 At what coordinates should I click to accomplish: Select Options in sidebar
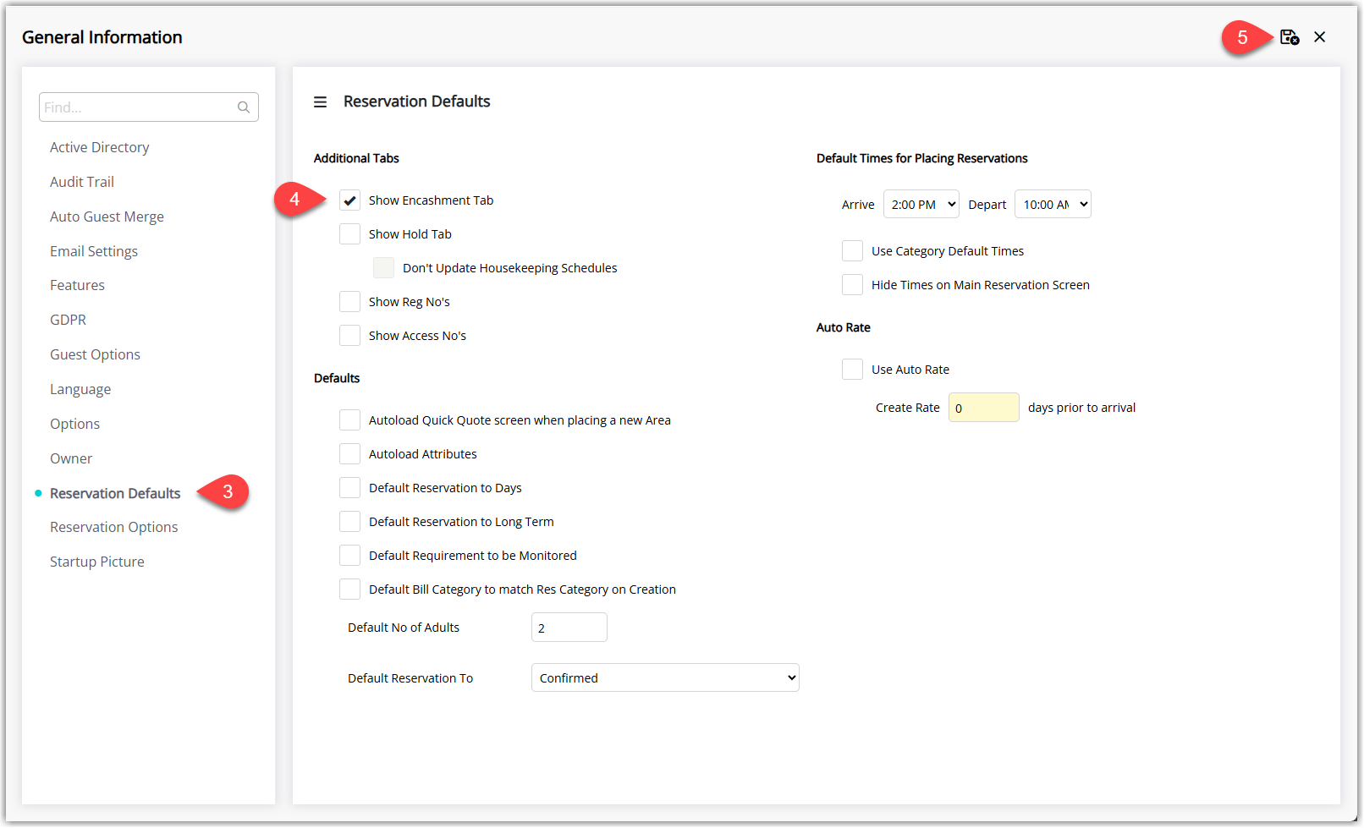(75, 424)
